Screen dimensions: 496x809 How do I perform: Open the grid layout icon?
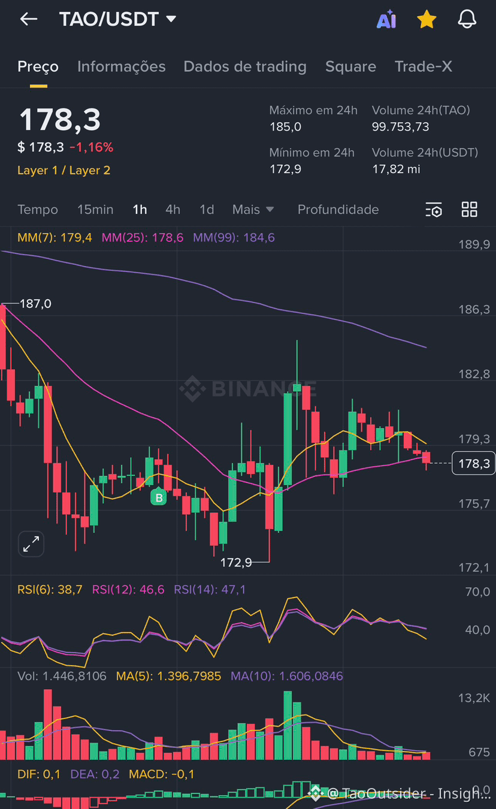[469, 210]
